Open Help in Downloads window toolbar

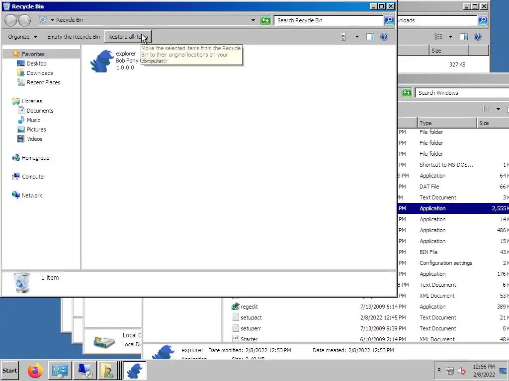click(x=478, y=37)
